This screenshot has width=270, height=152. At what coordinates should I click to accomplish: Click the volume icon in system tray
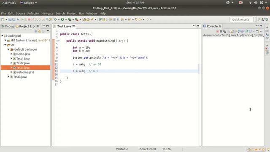coord(256,3)
